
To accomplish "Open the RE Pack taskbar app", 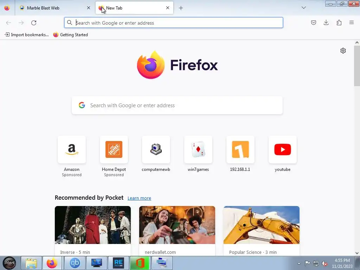I will (x=118, y=263).
